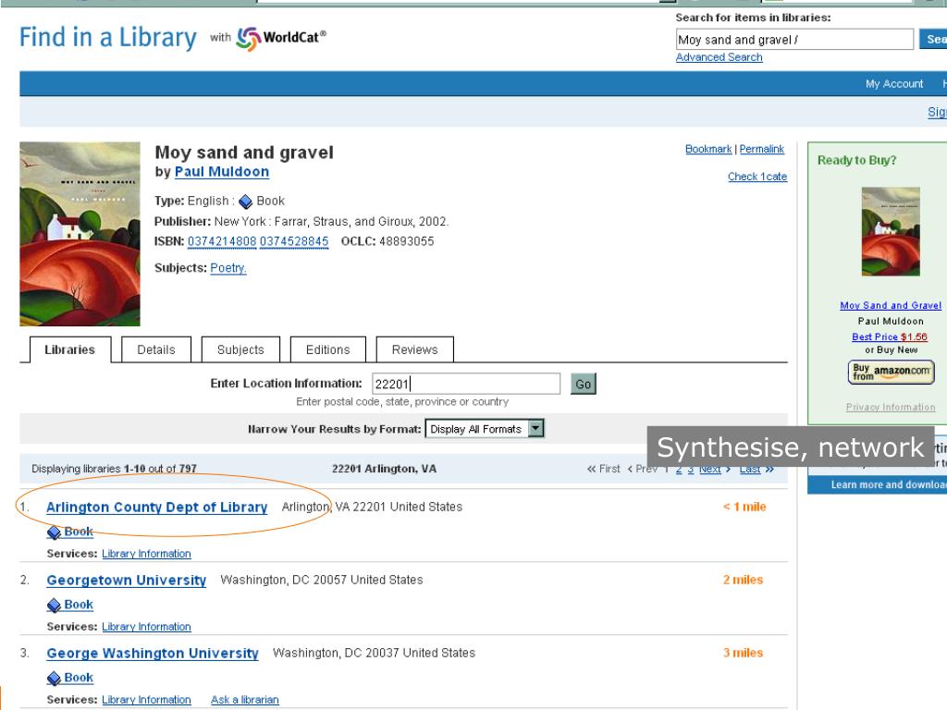Click the Bookmark link

(707, 149)
